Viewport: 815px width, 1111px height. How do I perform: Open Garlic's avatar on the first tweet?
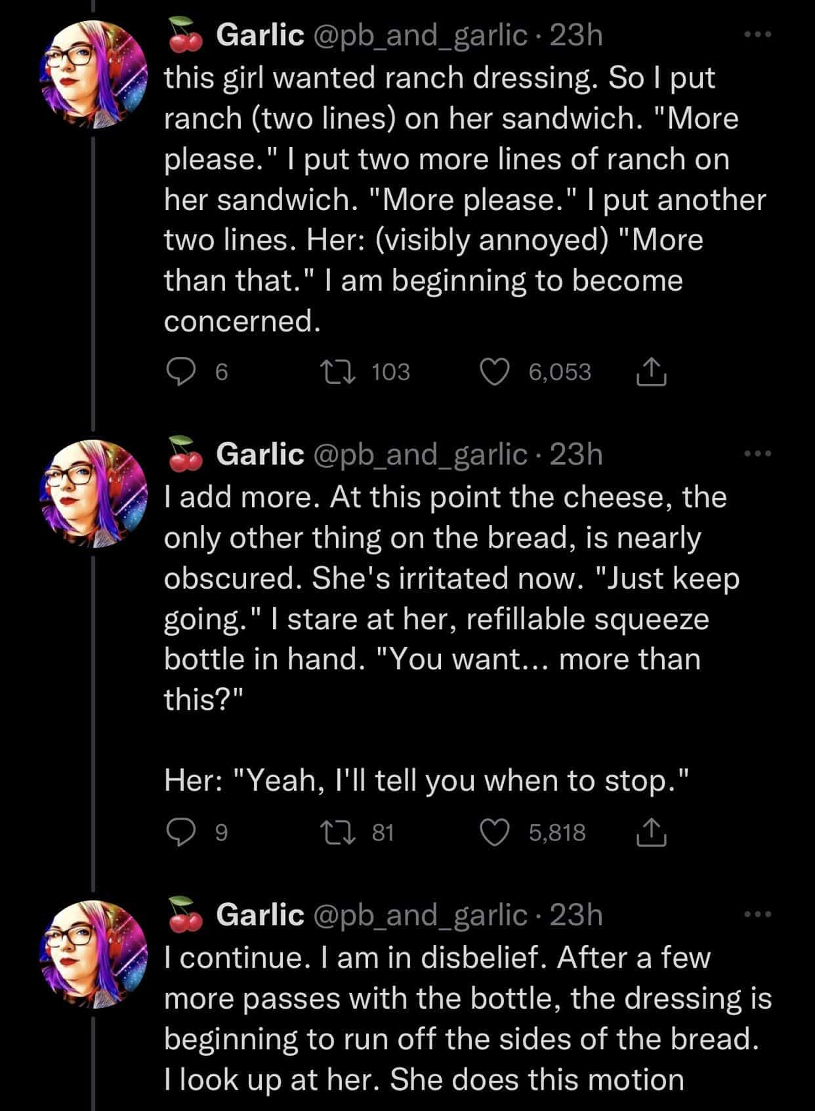[x=94, y=74]
